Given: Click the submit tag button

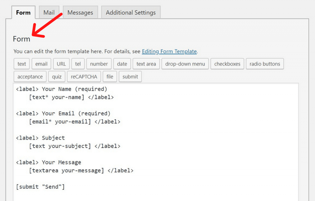Looking at the screenshot, I should 130,76.
